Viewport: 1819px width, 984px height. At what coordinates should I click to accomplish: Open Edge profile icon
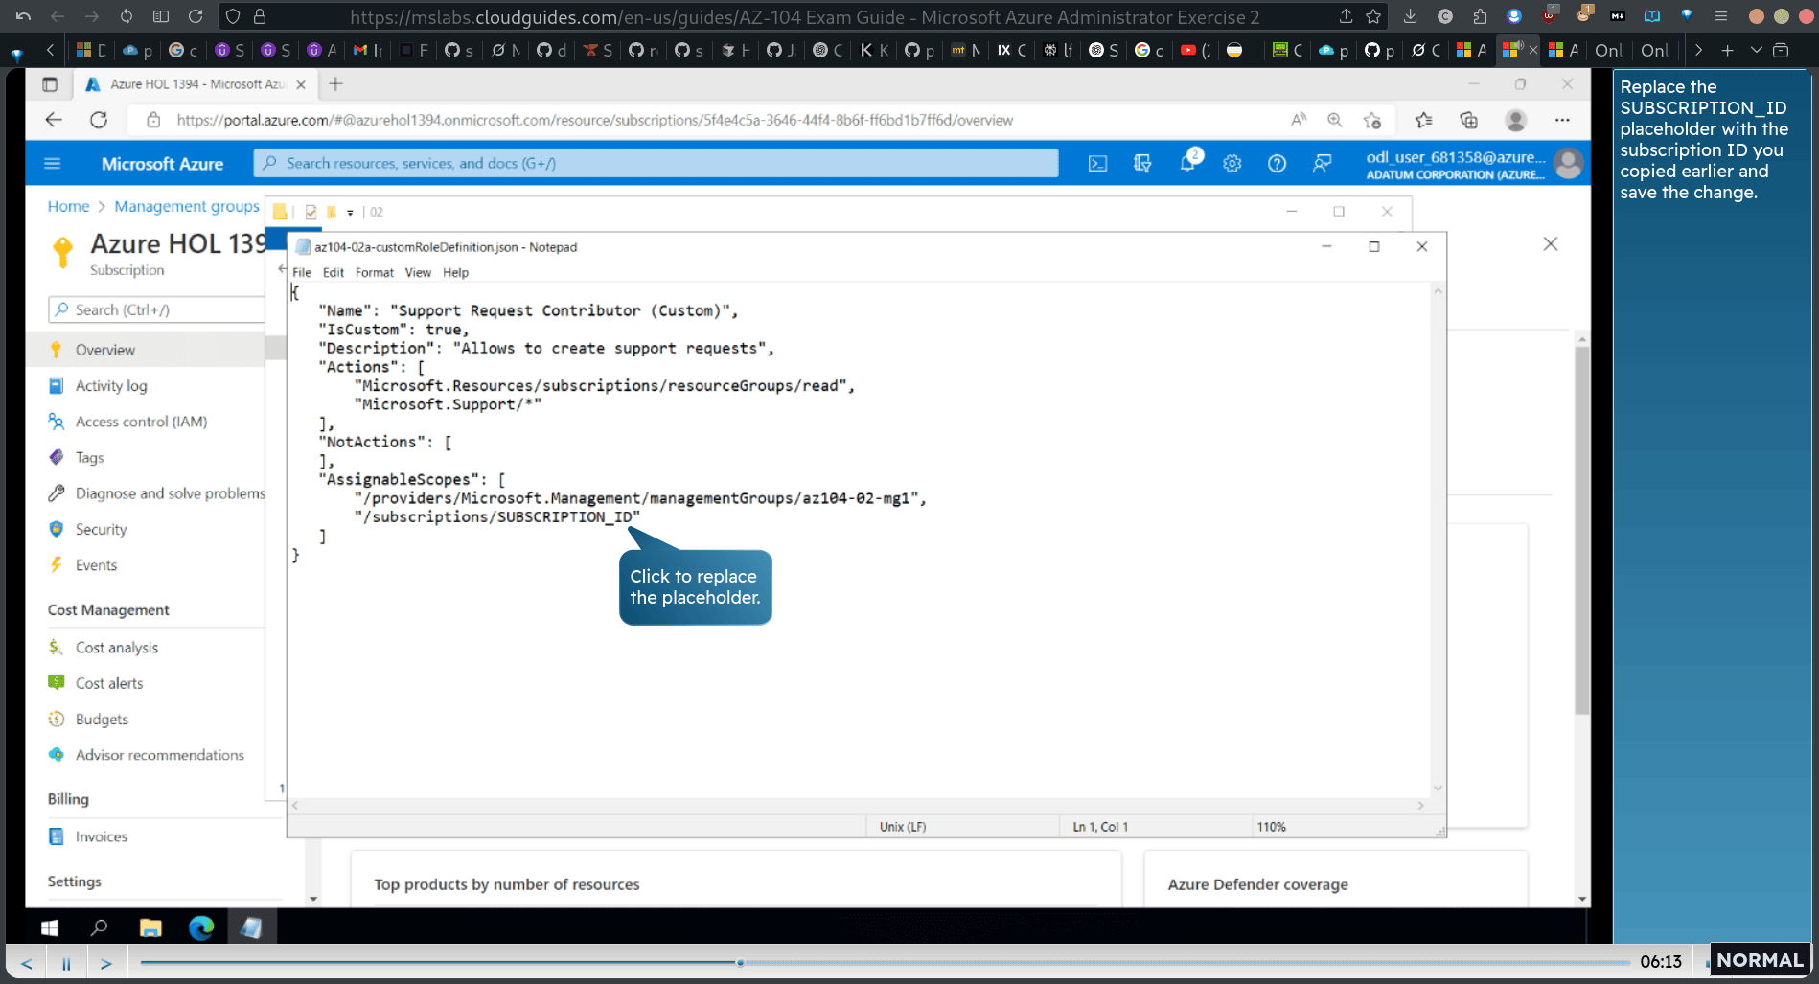(1515, 120)
